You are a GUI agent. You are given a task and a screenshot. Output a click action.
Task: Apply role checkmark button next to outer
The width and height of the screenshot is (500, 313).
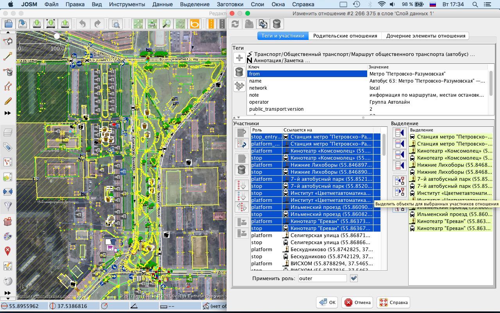pos(354,278)
